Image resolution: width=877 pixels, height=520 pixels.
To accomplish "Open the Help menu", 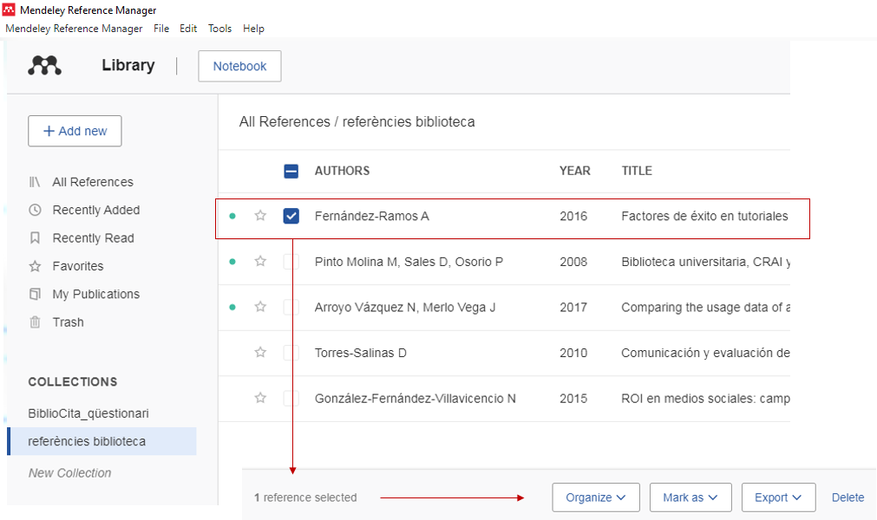I will [253, 29].
